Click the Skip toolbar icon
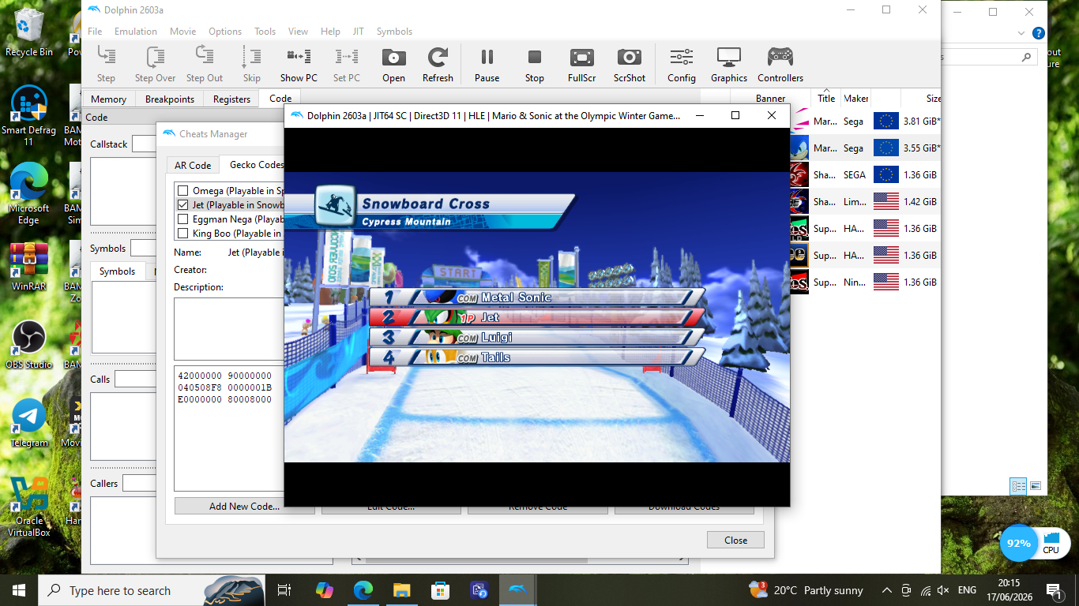The width and height of the screenshot is (1079, 606). pos(251,64)
